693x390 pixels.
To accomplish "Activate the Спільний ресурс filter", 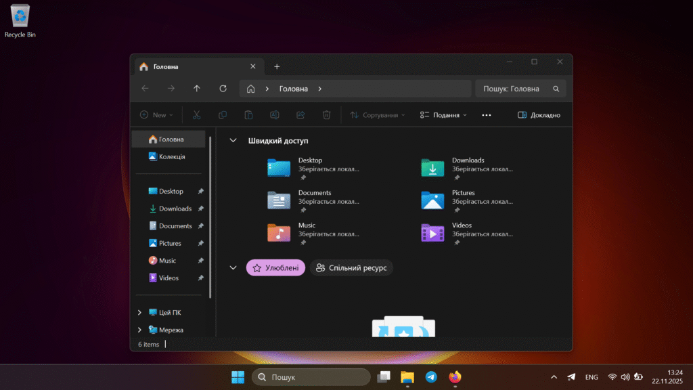I will pyautogui.click(x=351, y=267).
